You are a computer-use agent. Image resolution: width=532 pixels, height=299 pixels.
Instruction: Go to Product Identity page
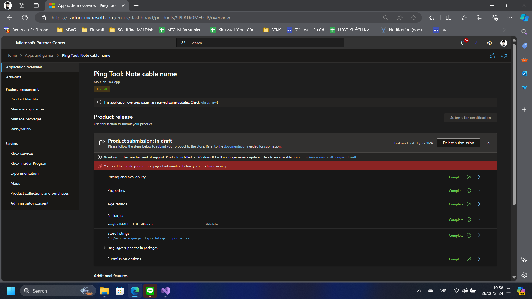(x=24, y=99)
